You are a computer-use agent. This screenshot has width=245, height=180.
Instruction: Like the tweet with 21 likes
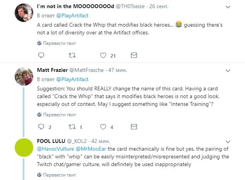(x=103, y=56)
